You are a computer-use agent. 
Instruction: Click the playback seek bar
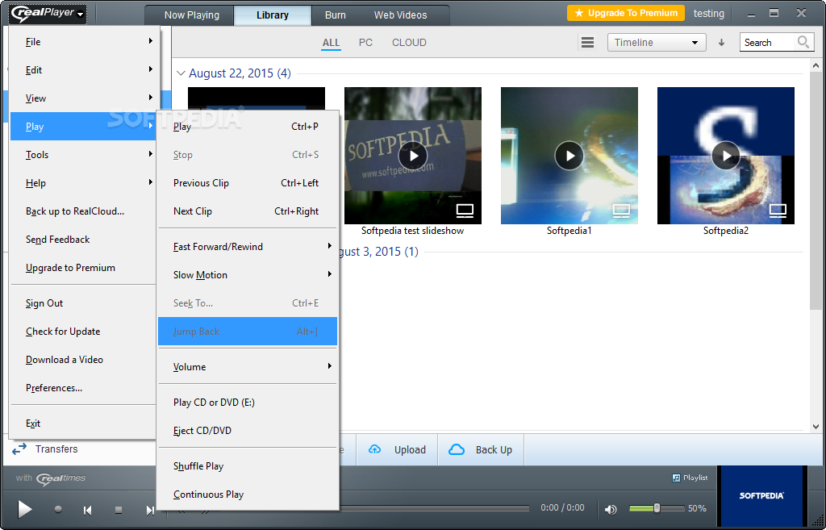click(x=435, y=508)
